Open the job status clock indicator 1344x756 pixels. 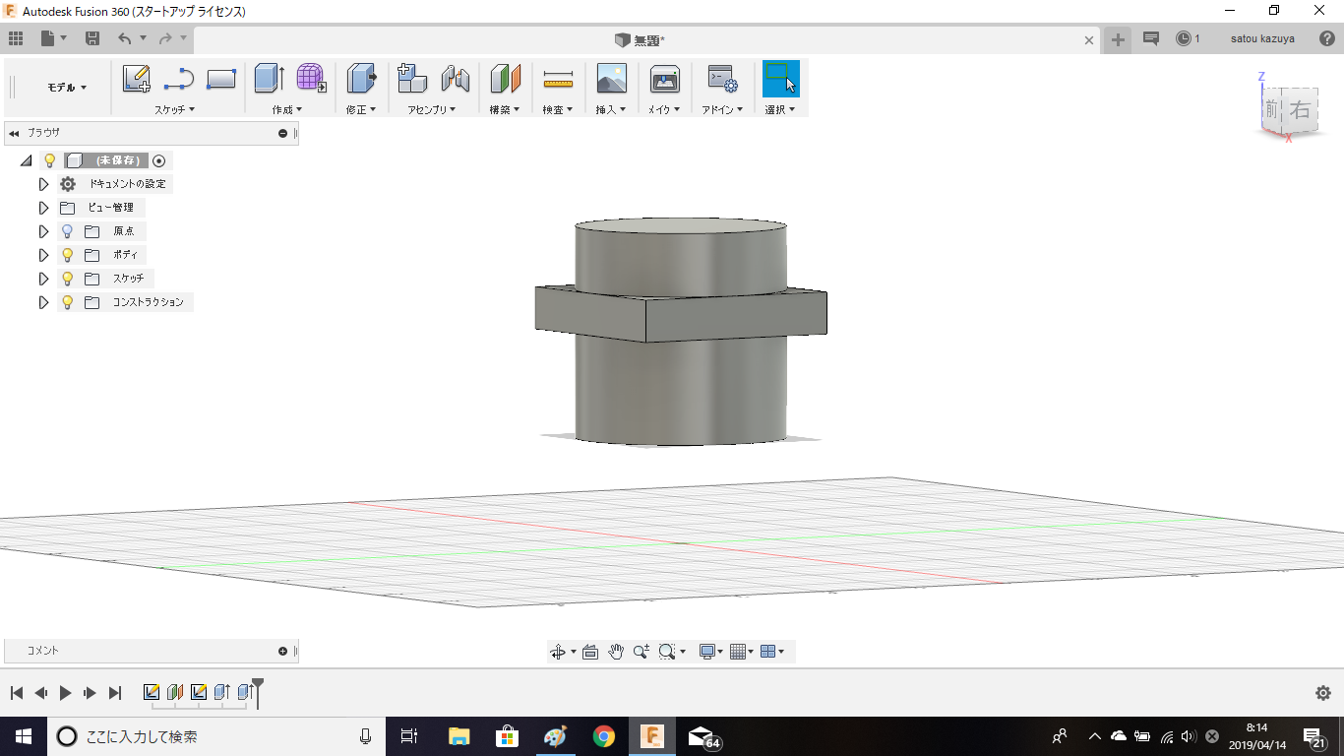click(x=1188, y=38)
